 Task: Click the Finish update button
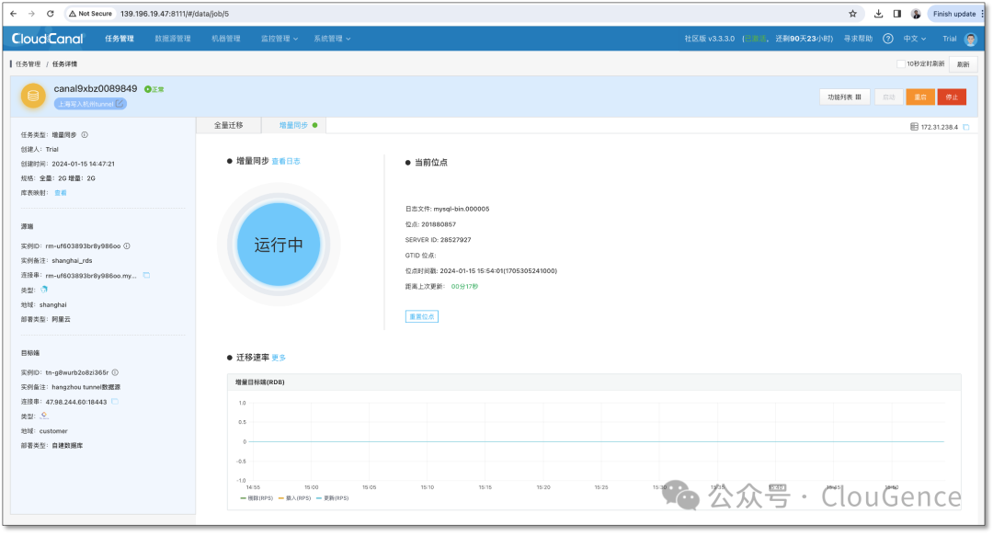click(954, 13)
